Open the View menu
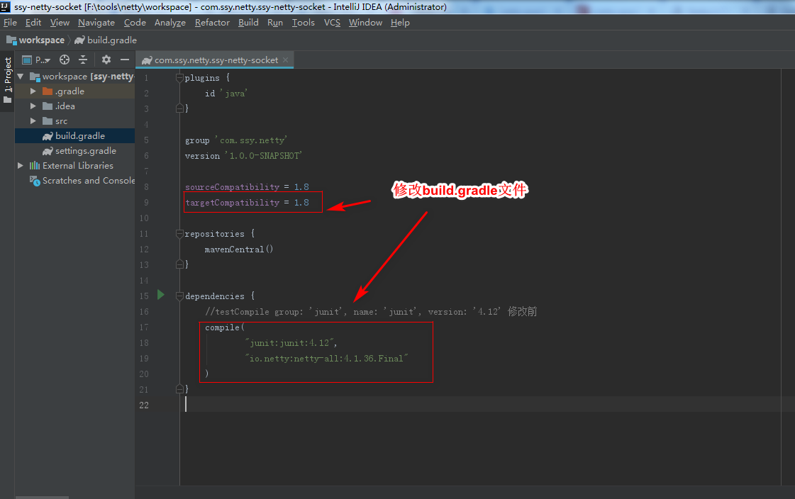The height and width of the screenshot is (499, 795). pyautogui.click(x=60, y=22)
